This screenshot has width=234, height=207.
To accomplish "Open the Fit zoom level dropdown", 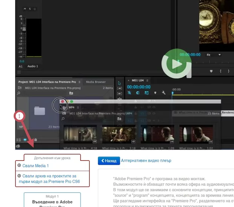I will 213,55.
